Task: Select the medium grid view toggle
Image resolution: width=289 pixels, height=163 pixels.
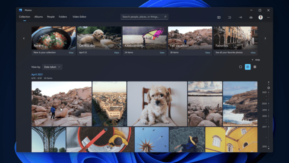Action: tap(248, 67)
